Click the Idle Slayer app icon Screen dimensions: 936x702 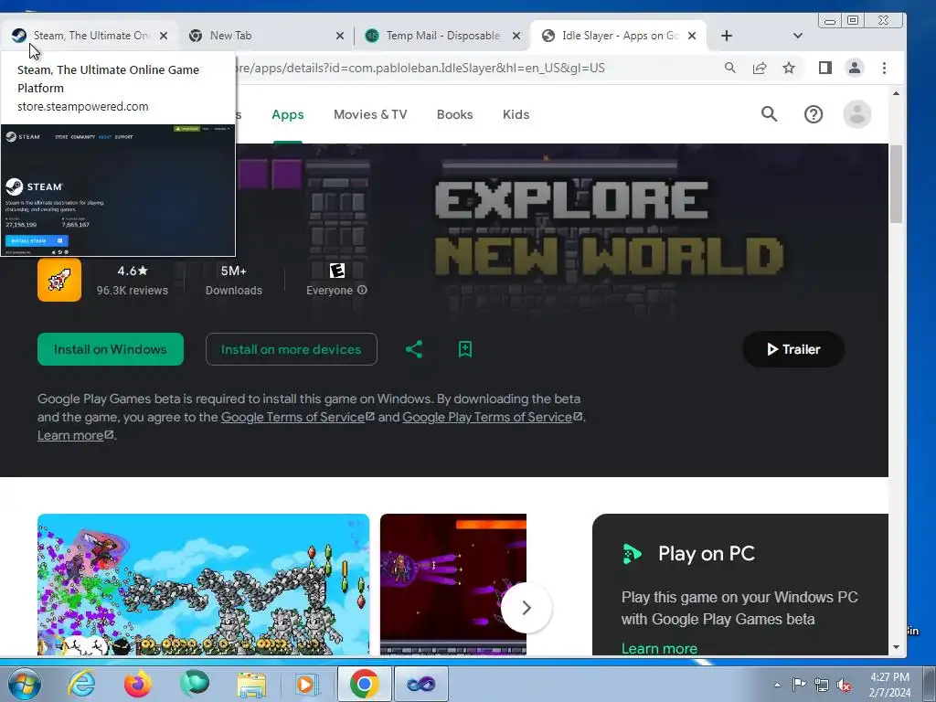coord(59,280)
